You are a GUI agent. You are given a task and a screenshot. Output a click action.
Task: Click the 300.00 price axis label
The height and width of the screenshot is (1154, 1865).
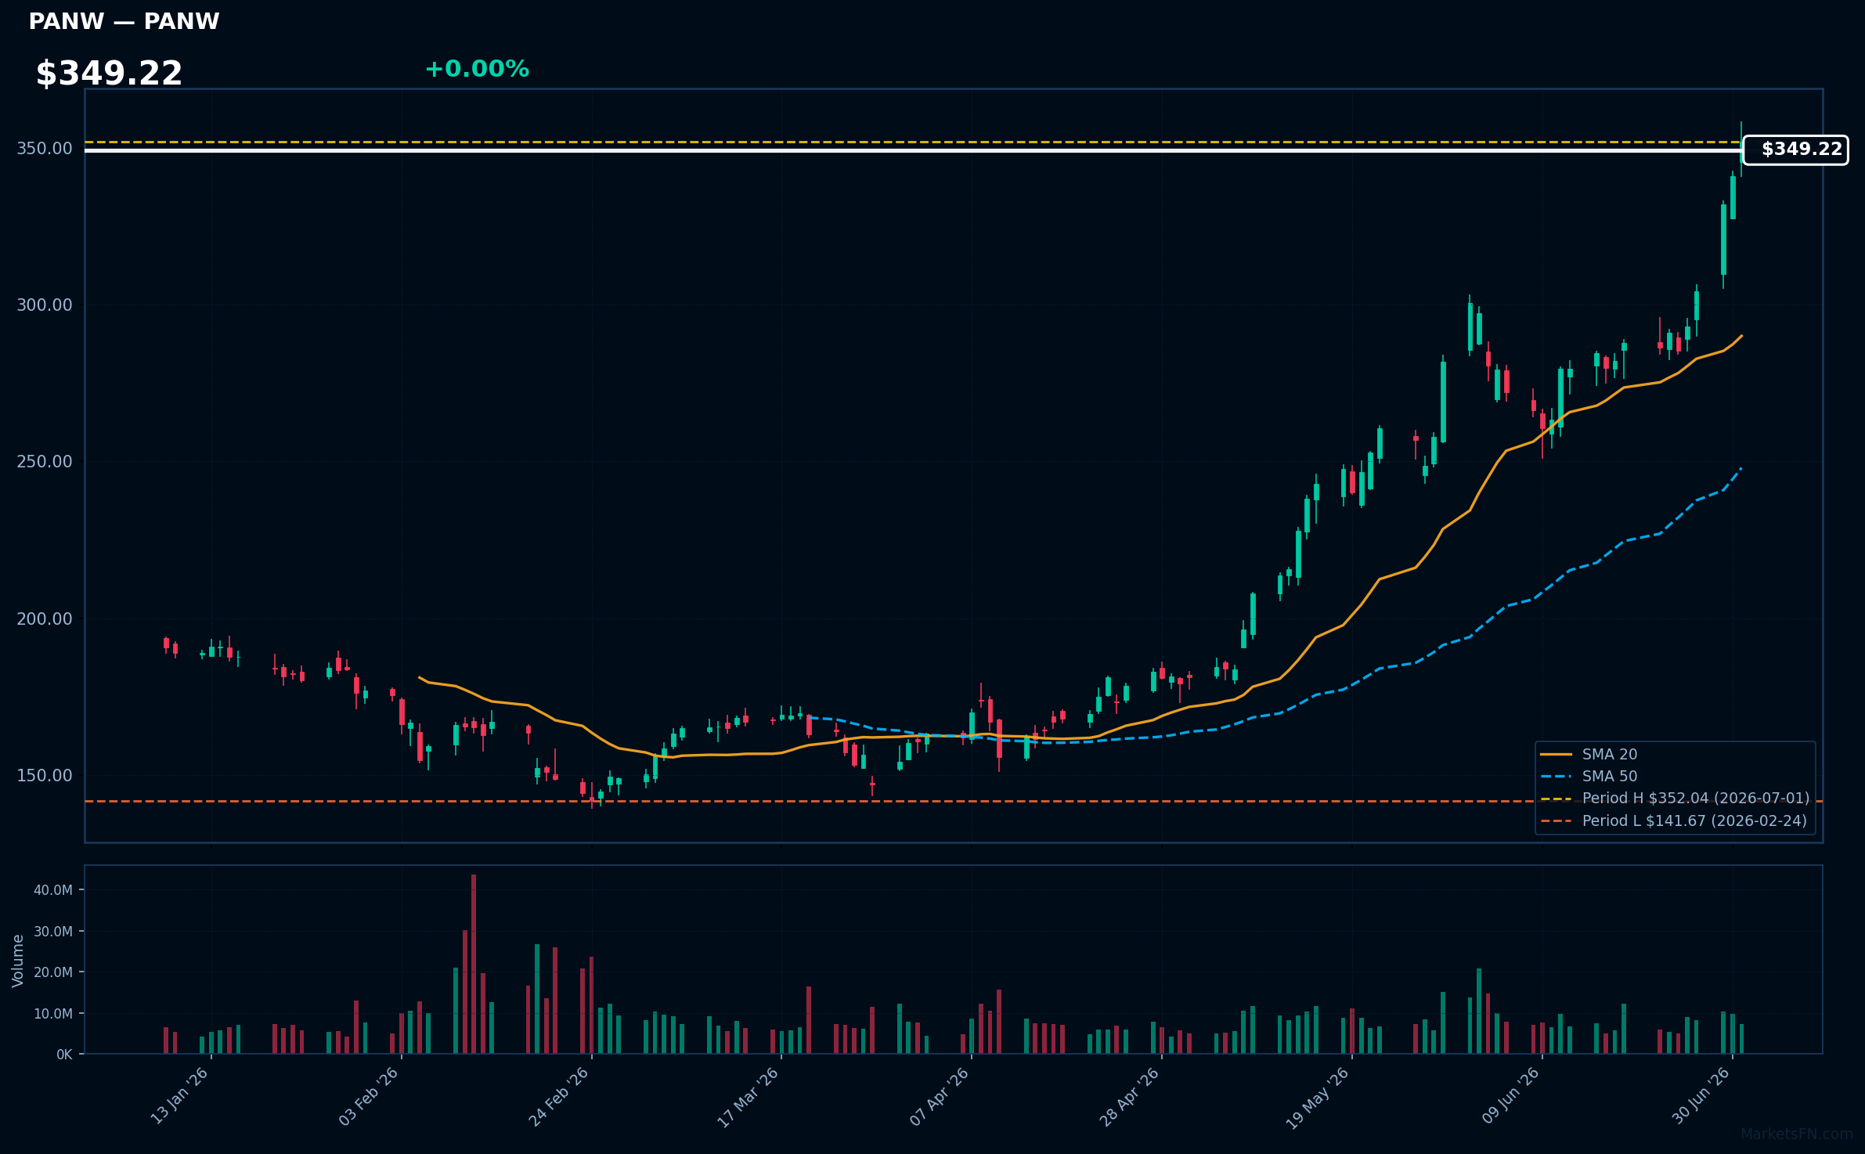pyautogui.click(x=45, y=305)
